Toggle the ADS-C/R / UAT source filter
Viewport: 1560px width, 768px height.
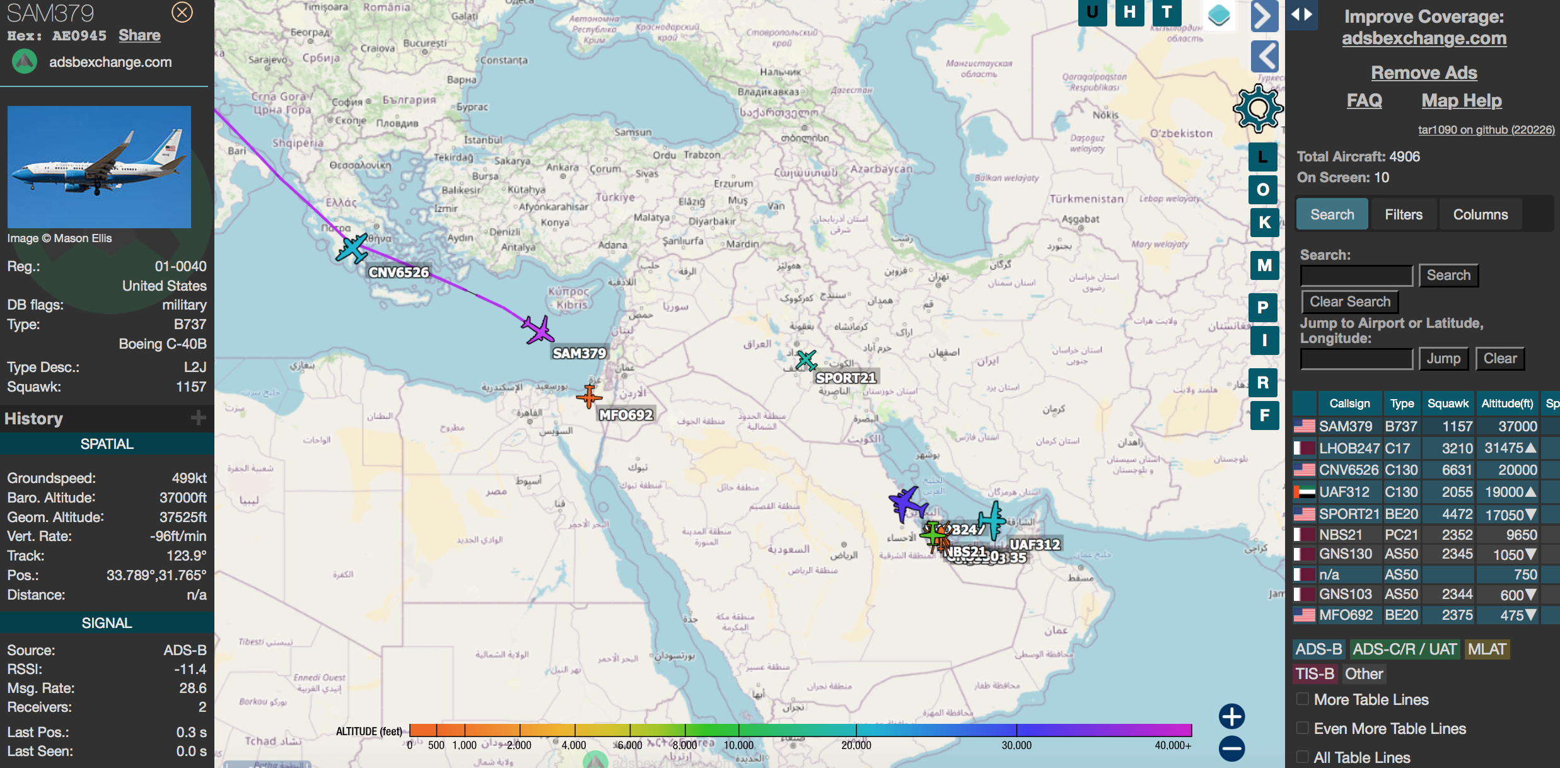pyautogui.click(x=1405, y=649)
